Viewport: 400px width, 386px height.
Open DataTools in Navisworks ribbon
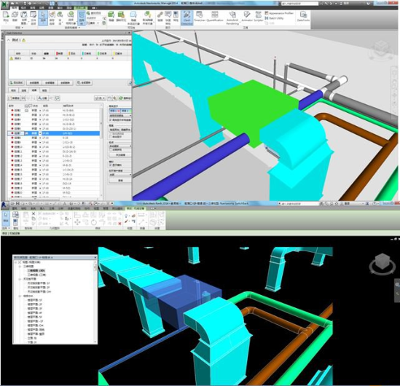tap(303, 17)
